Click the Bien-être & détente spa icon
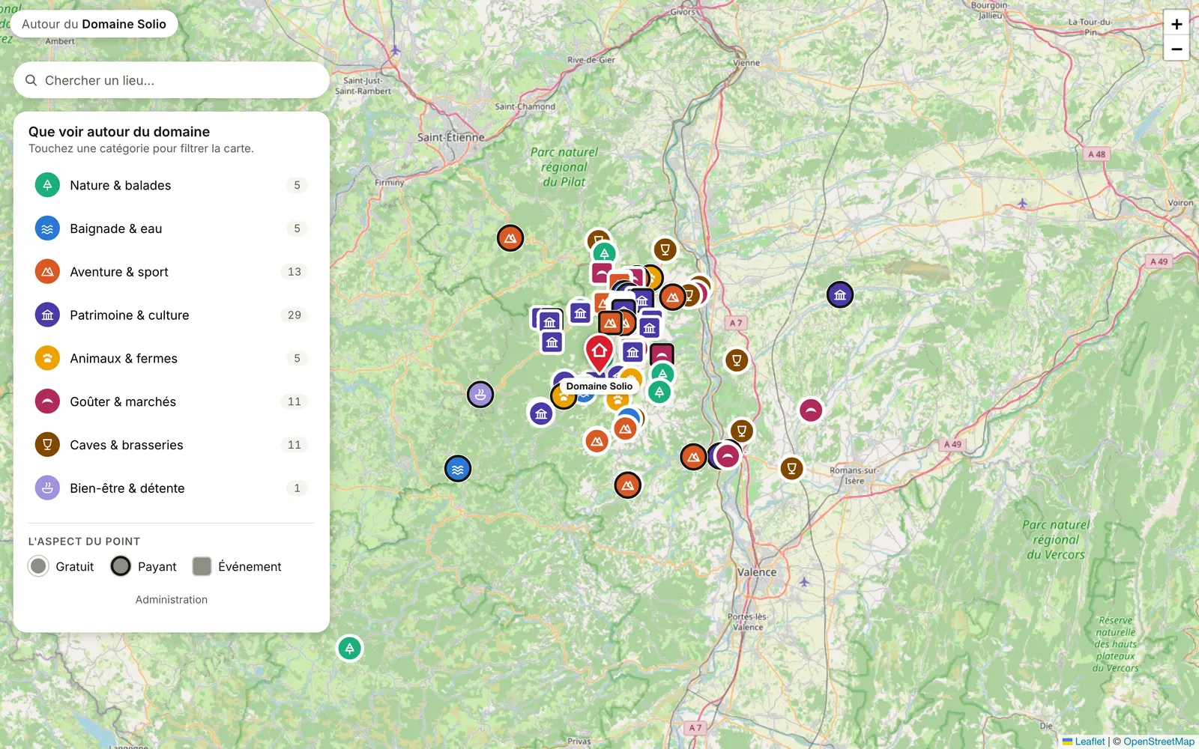The width and height of the screenshot is (1199, 749). pos(47,488)
